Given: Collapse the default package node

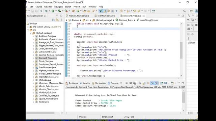Looking at the screenshot, I should click(31, 33).
